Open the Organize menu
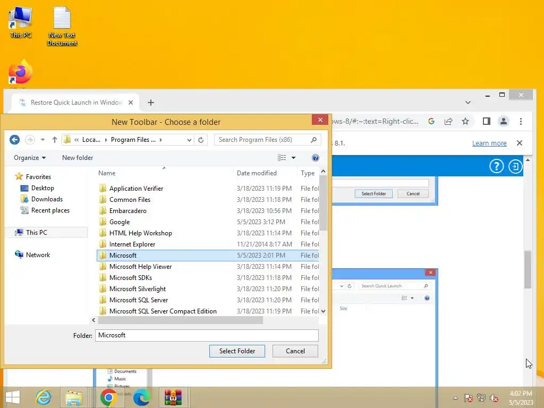544x408 pixels. click(x=30, y=158)
